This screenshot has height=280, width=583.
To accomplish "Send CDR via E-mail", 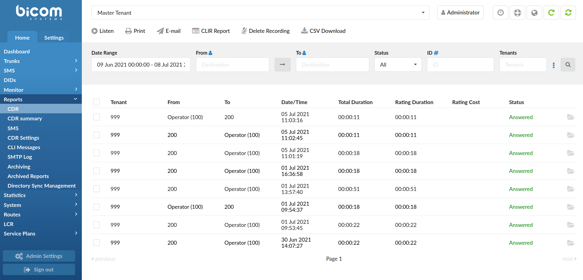I will 169,31.
